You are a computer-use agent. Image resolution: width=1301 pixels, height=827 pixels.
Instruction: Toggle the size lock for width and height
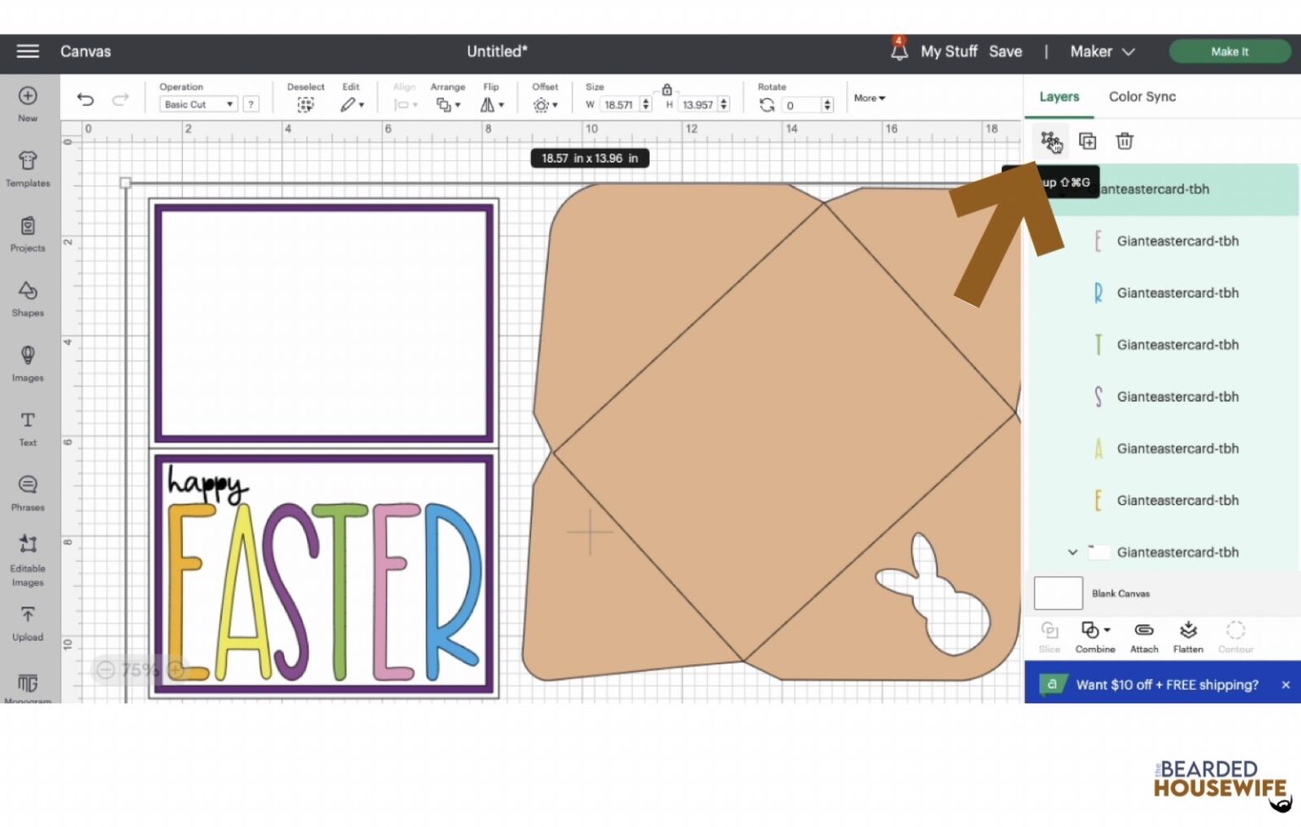pos(667,89)
